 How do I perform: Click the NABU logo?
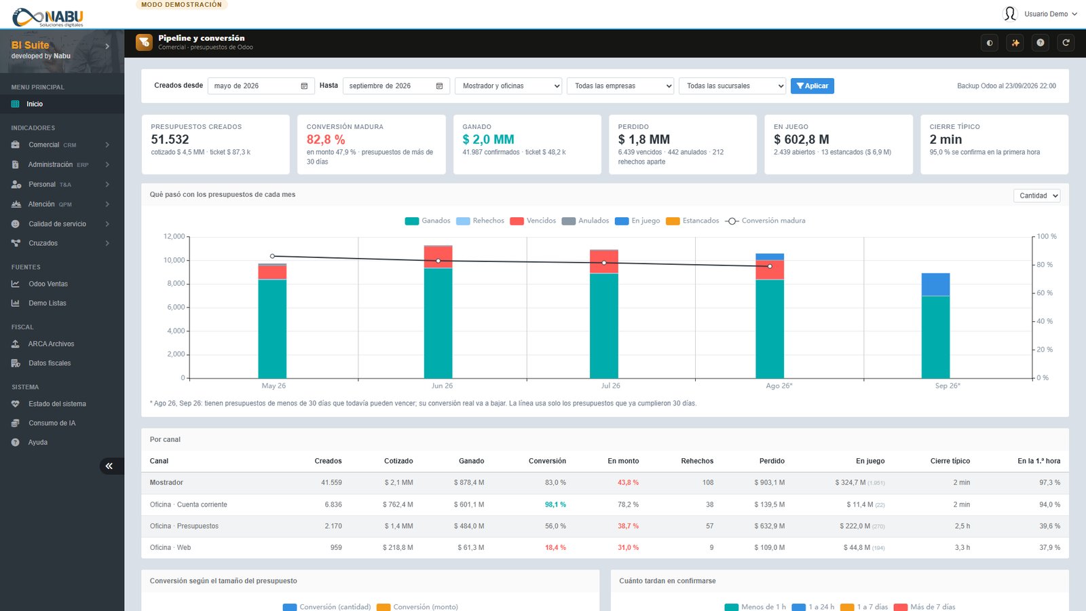point(48,17)
